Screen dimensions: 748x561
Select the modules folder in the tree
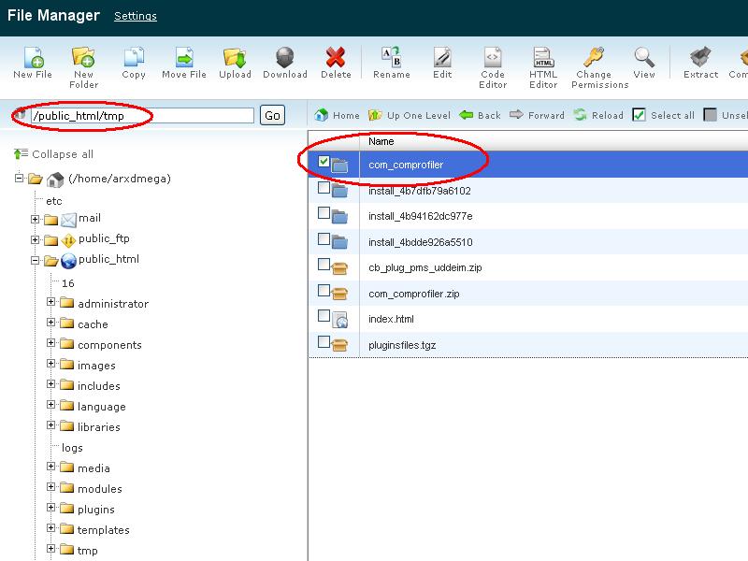[x=100, y=489]
